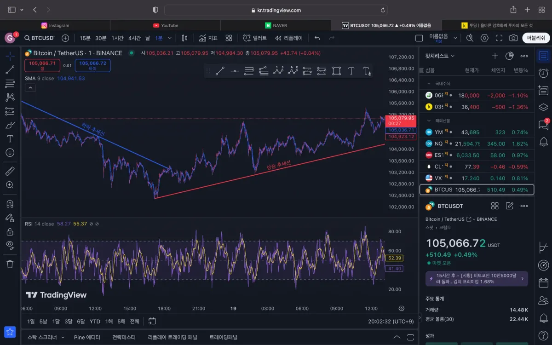Viewport: 552px width, 345px height.
Task: Select the 15분 timeframe button
Action: [x=85, y=38]
